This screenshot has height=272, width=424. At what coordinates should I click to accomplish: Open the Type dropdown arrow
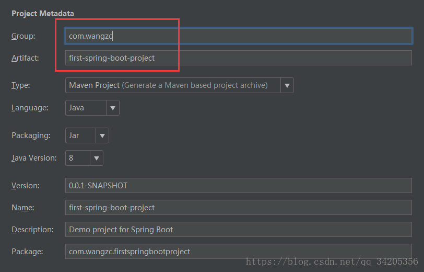pyautogui.click(x=287, y=85)
